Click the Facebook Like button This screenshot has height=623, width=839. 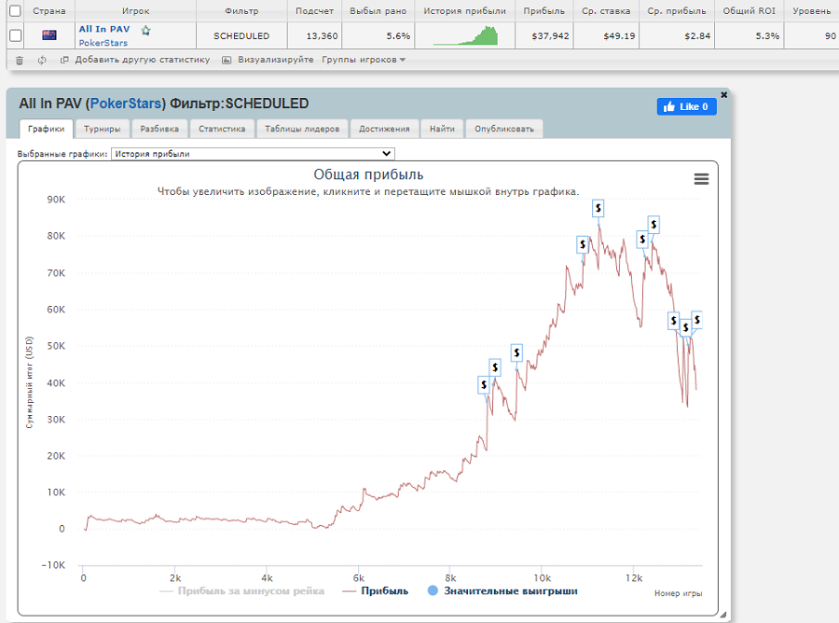[687, 106]
